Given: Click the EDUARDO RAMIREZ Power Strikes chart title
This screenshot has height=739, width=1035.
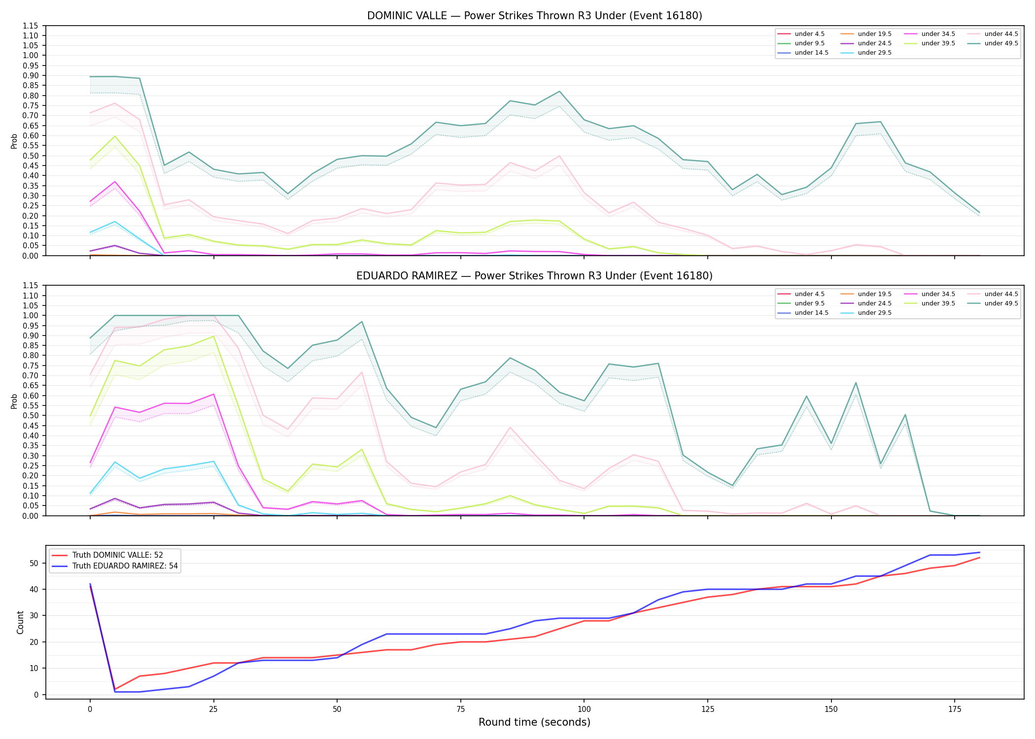Looking at the screenshot, I should coord(534,276).
